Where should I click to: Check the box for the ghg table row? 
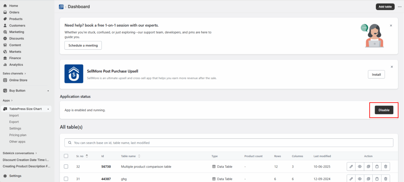point(66,178)
